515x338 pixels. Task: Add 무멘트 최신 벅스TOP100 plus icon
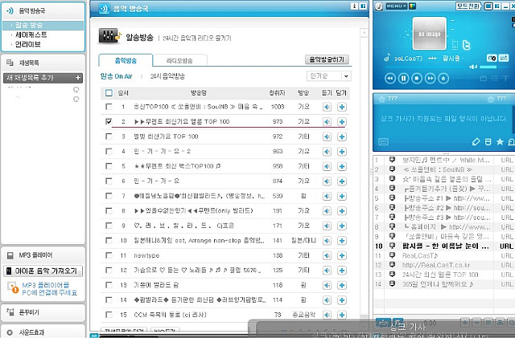point(341,166)
